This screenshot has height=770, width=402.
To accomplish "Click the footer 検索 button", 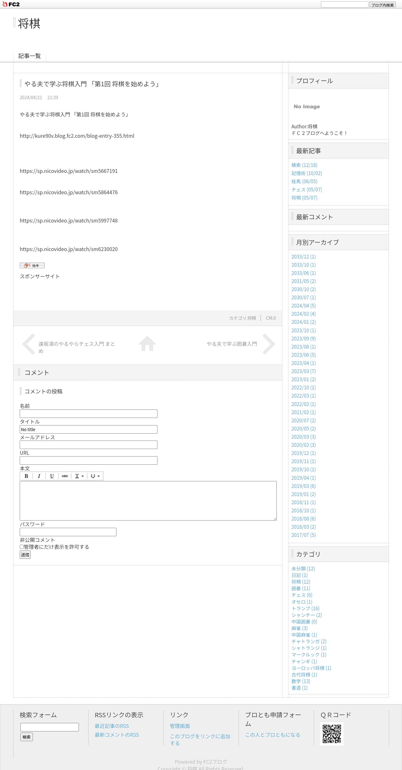I will pyautogui.click(x=27, y=737).
